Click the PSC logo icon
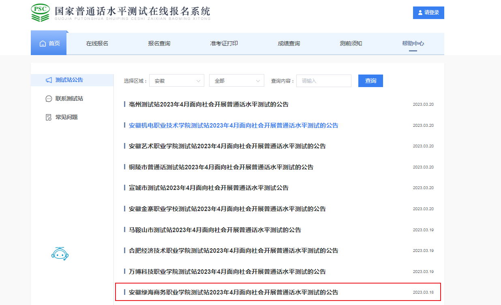The width and height of the screenshot is (501, 305). point(41,13)
